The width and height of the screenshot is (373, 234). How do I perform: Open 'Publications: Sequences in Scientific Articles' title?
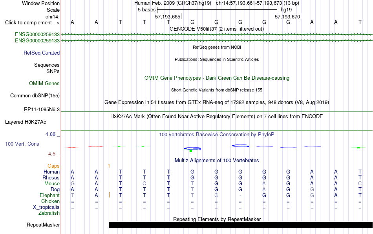217,59
